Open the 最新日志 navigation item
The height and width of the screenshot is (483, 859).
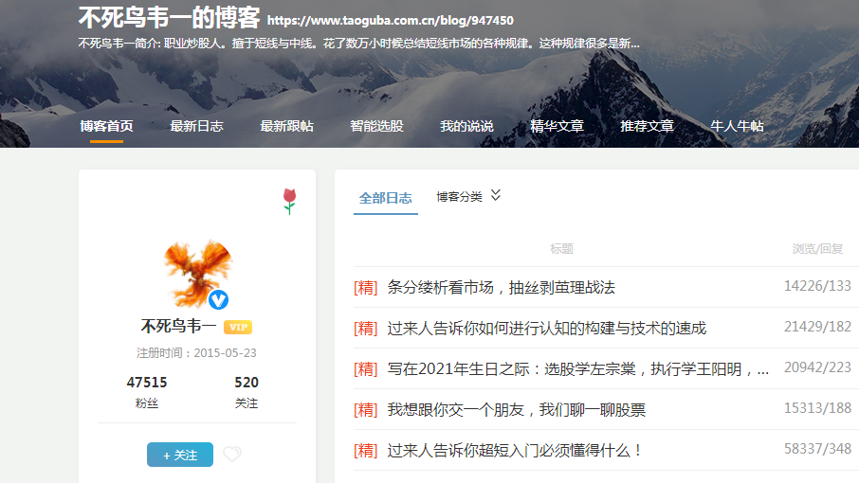coord(196,126)
